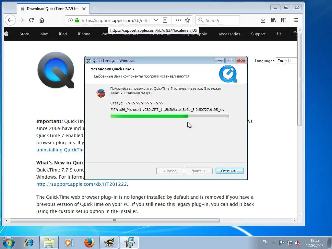This screenshot has height=249, width=332.
Task: Open the Windows Start button
Action: 9,243
